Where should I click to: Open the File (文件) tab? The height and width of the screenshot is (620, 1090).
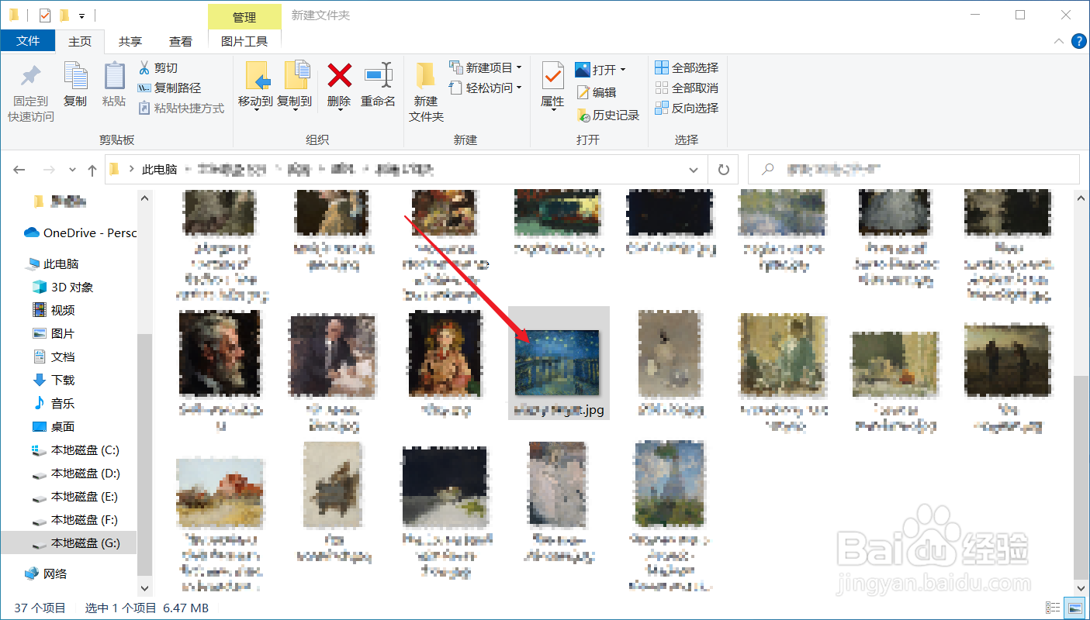(28, 41)
